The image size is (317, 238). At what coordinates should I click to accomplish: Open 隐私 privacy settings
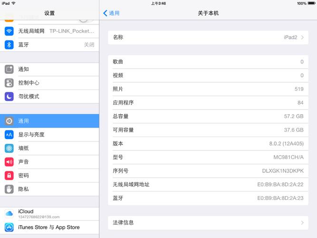(49, 189)
